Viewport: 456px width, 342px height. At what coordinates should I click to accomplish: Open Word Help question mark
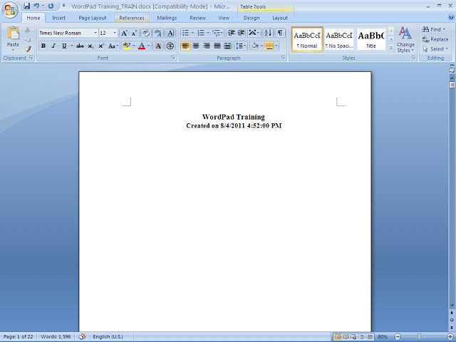tap(451, 17)
